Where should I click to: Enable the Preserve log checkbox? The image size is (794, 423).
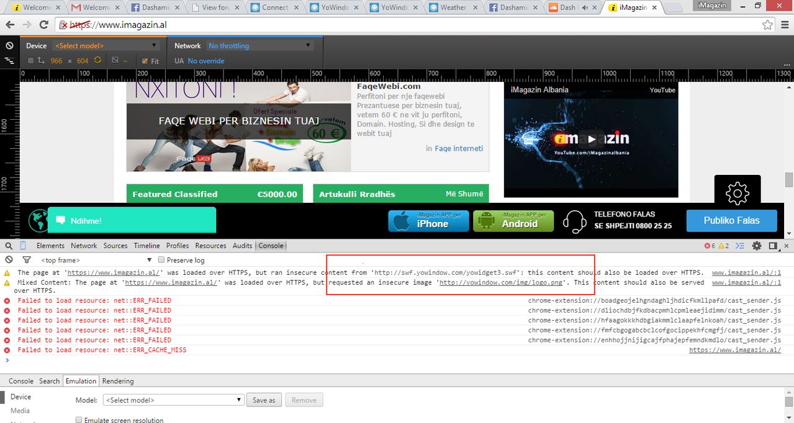161,260
